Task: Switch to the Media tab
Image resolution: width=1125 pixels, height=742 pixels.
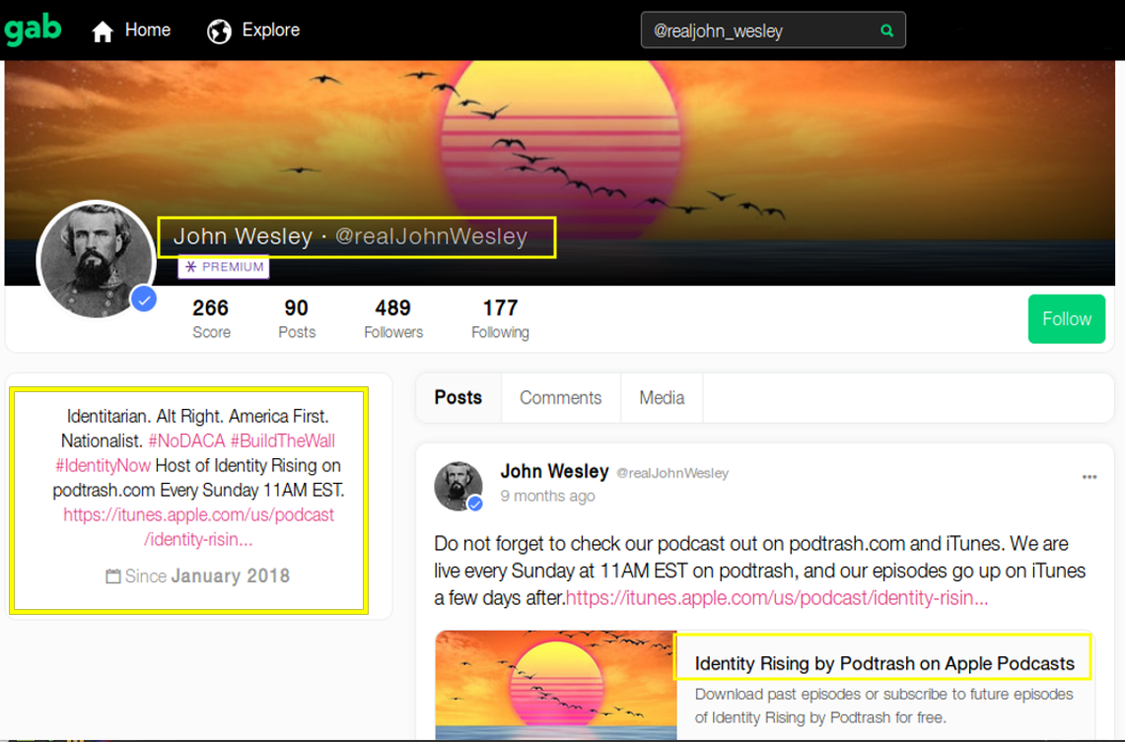Action: pos(662,397)
